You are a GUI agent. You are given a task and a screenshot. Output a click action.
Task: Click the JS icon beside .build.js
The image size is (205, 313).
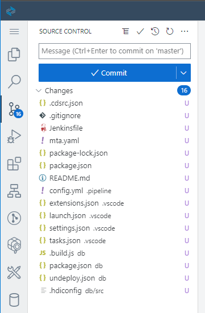43,253
